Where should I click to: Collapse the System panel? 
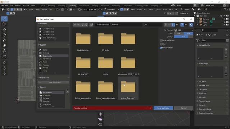(39, 45)
